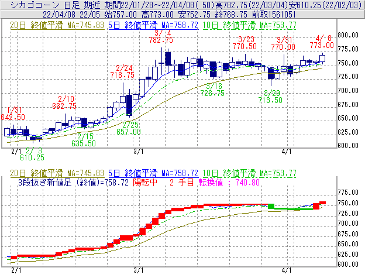The image size is (365, 278).
Task: Click the 600.00 axis label on lower chart
Action: [348, 265]
